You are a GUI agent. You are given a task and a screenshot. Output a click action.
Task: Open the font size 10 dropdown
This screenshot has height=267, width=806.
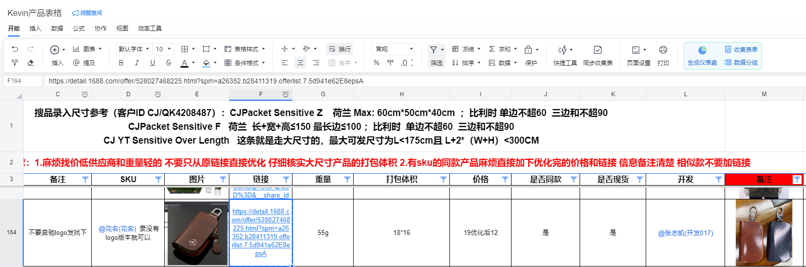pos(163,49)
